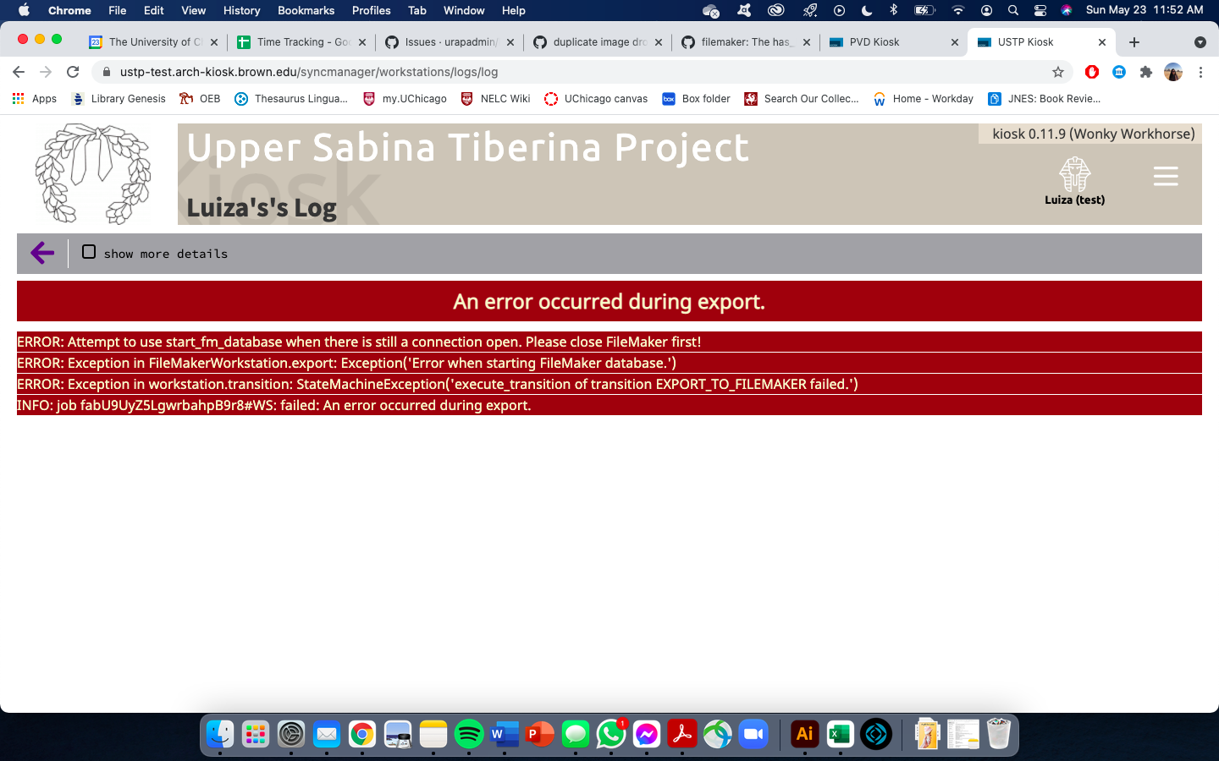Screen dimensions: 1219x761
Task: Open the Library Genesis bookmark
Action: coord(119,99)
